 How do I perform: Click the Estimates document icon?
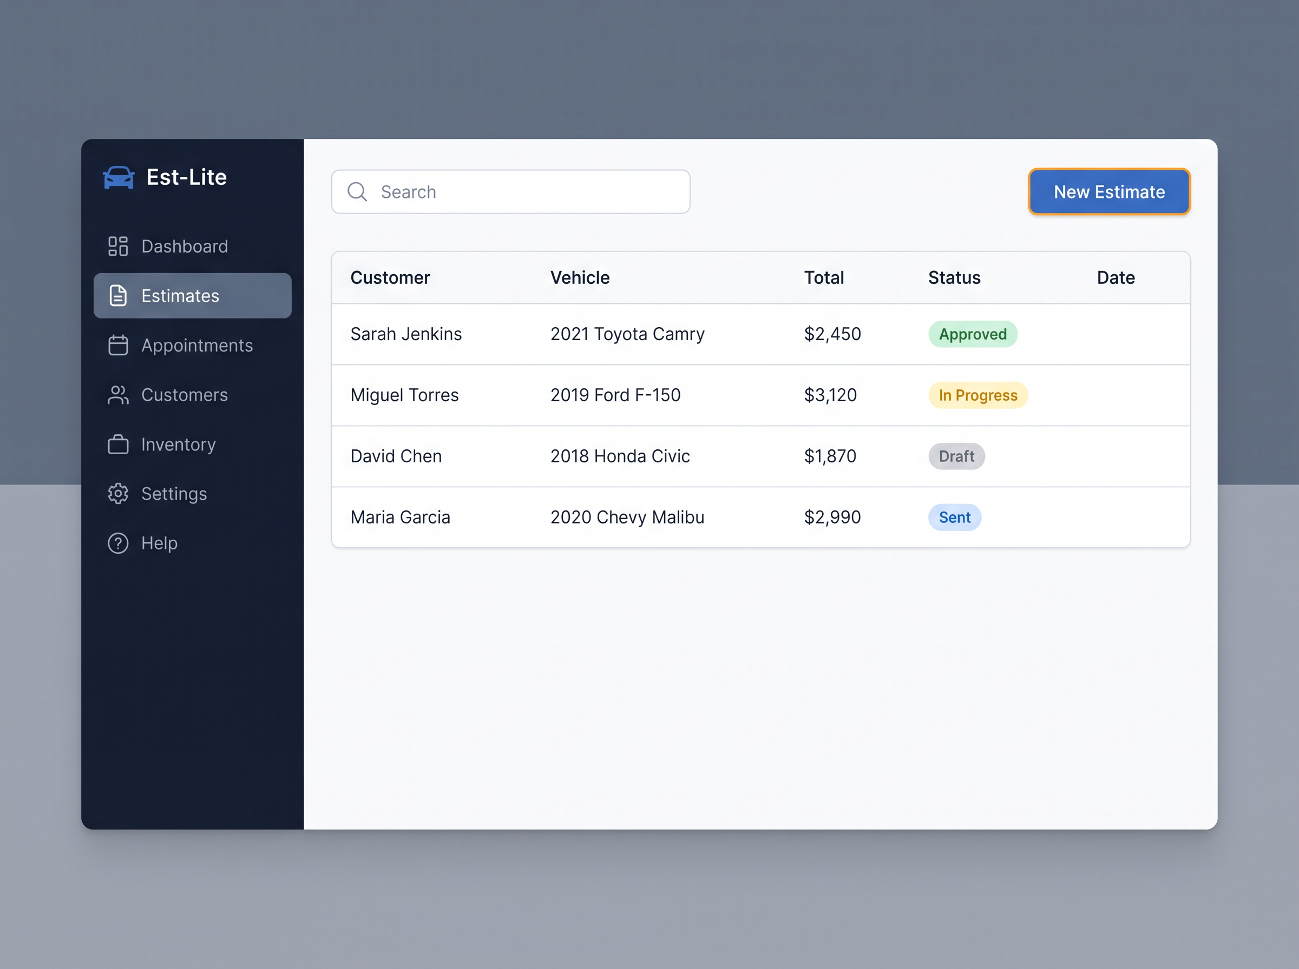point(118,296)
